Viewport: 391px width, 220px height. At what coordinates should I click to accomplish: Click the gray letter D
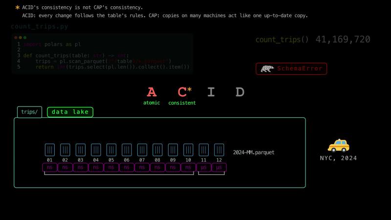(240, 92)
